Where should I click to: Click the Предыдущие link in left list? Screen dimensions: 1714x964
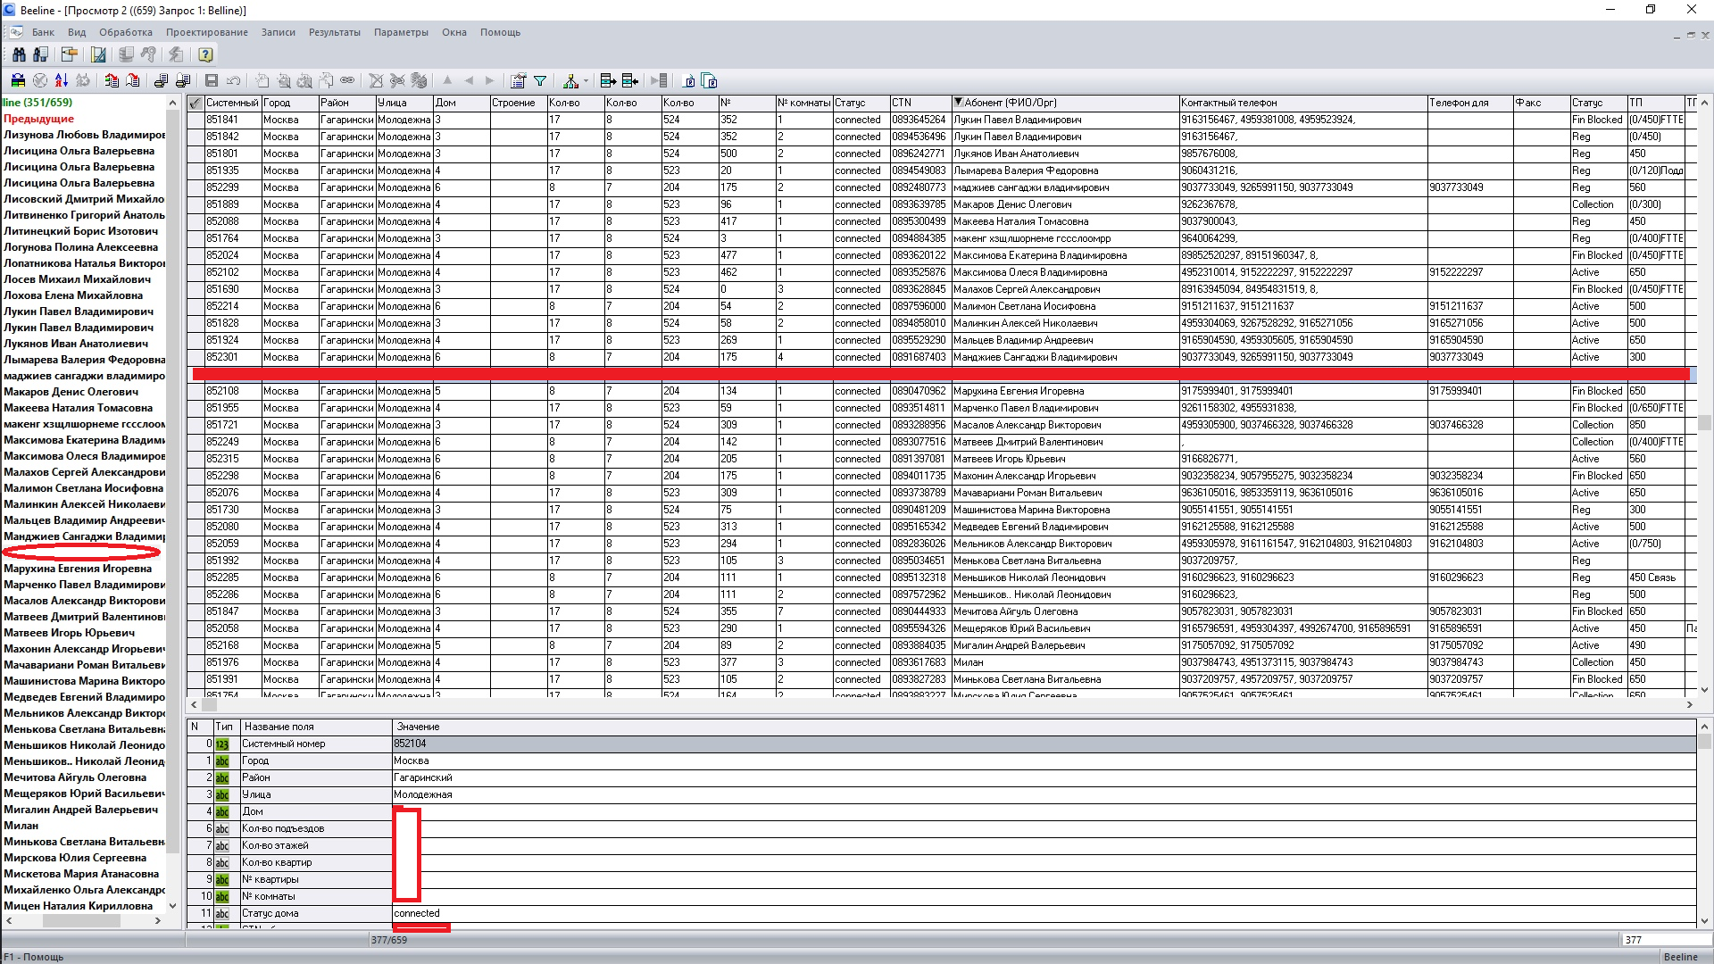tap(38, 119)
